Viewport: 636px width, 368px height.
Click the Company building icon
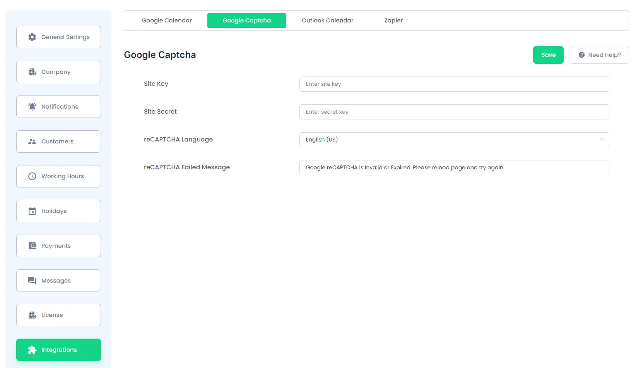tap(32, 72)
